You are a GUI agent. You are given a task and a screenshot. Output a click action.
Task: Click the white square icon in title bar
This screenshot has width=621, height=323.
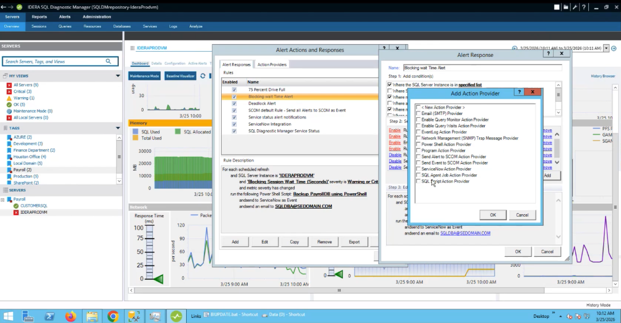click(557, 7)
